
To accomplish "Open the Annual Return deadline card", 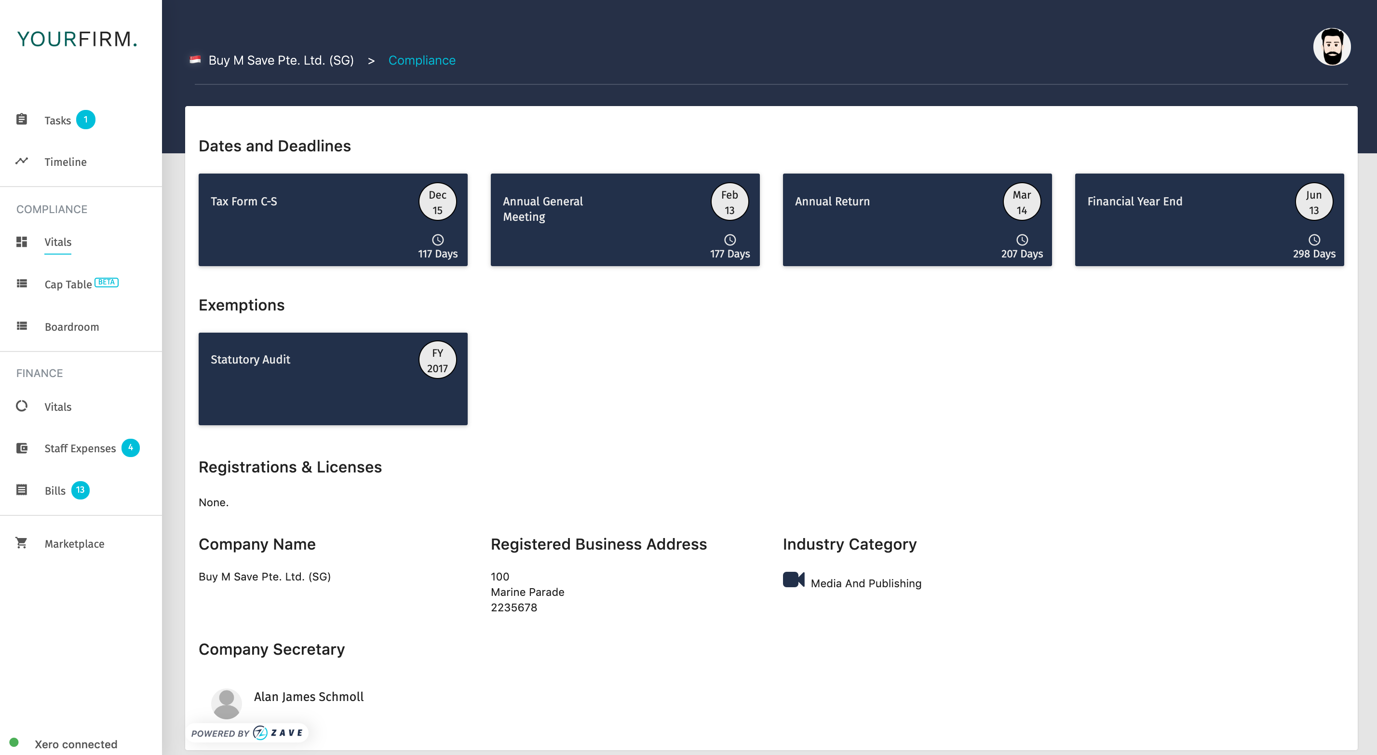I will [x=918, y=220].
